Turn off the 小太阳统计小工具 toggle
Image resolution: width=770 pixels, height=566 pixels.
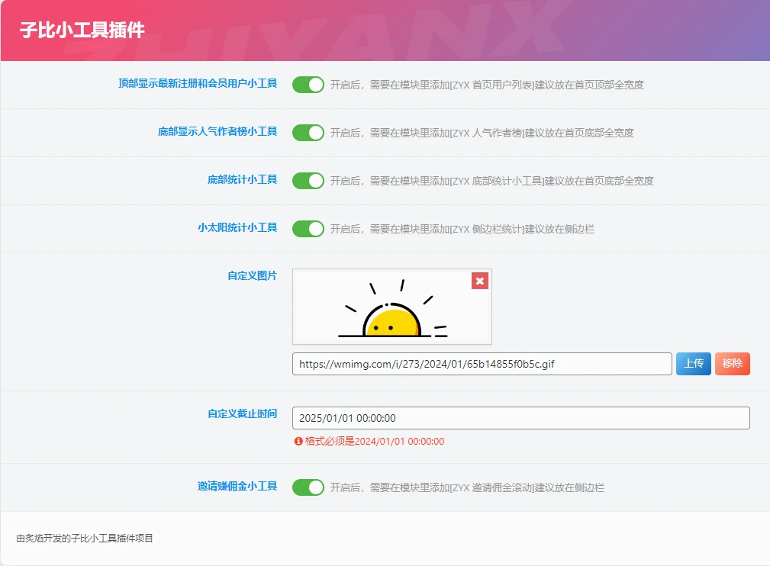point(308,228)
